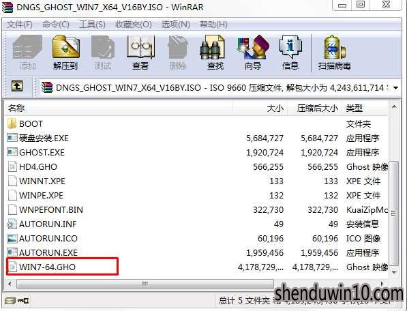This screenshot has height=311, width=407.
Task: Open the 信息 info icon
Action: (x=290, y=53)
